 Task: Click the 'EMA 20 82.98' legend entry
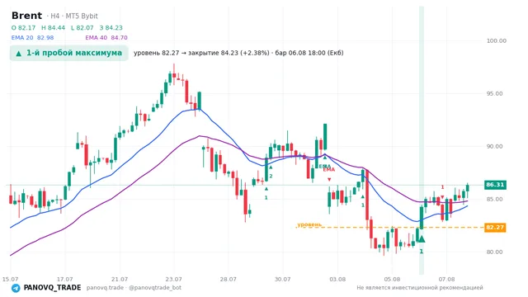(x=32, y=38)
